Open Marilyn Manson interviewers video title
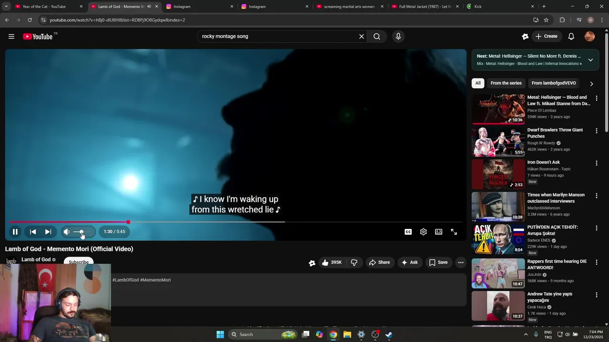 click(x=556, y=198)
